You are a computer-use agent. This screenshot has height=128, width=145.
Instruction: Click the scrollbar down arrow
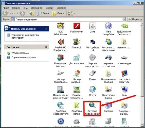tap(142, 125)
